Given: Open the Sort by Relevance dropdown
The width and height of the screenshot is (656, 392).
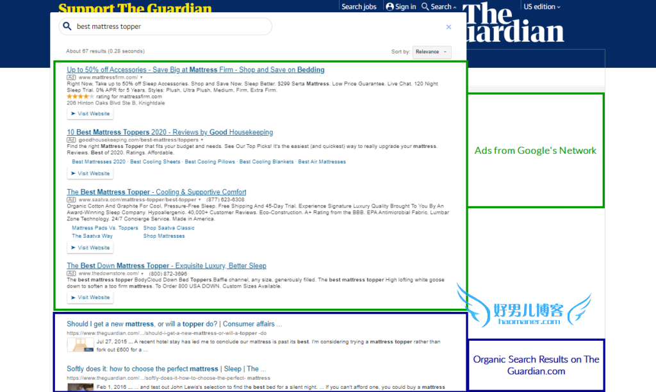Looking at the screenshot, I should [432, 52].
